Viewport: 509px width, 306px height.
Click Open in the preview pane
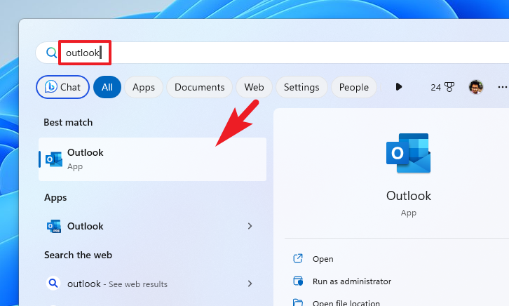coord(323,259)
